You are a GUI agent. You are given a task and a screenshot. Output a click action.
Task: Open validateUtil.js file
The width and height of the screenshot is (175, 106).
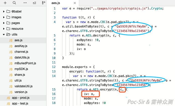(23, 86)
